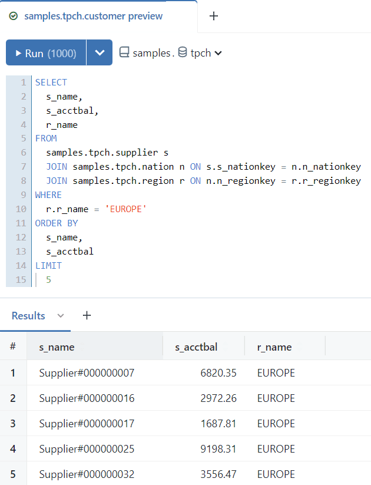This screenshot has height=485, width=371.
Task: Expand the tpch schema selector chevron
Action: pyautogui.click(x=218, y=54)
